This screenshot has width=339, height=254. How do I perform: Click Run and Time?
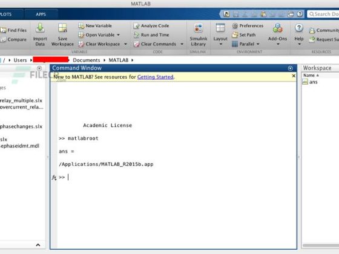click(x=151, y=35)
